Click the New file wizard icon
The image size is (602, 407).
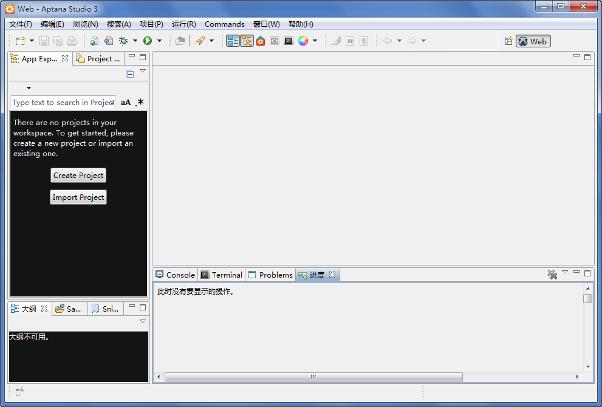[x=20, y=41]
